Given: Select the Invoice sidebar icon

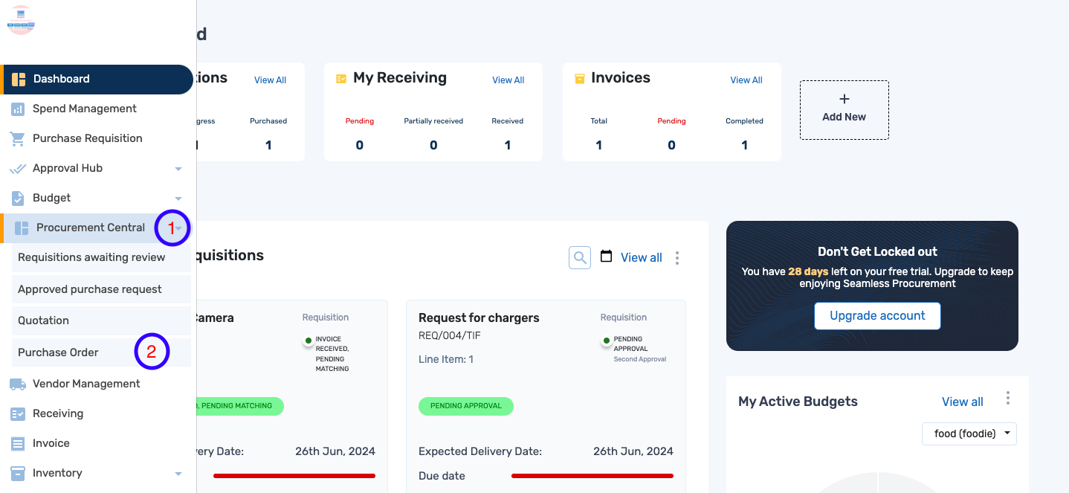Looking at the screenshot, I should [18, 443].
